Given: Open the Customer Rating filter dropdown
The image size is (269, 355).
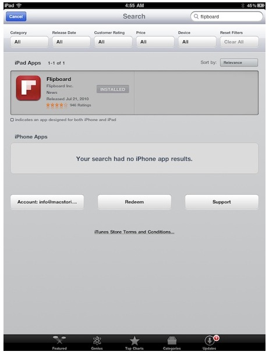Looking at the screenshot, I should click(113, 42).
